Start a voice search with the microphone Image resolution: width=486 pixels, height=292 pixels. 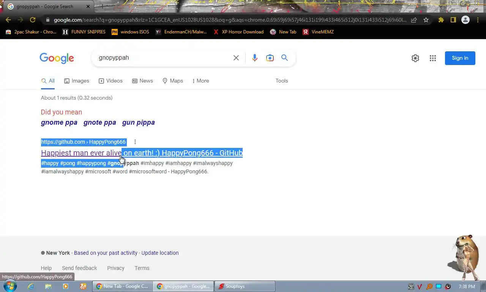(x=254, y=58)
